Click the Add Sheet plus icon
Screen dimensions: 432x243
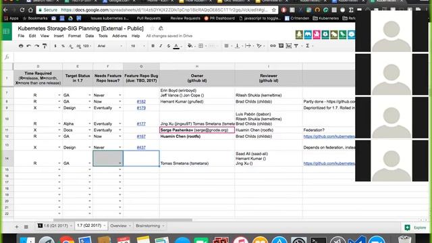[x=16, y=227]
